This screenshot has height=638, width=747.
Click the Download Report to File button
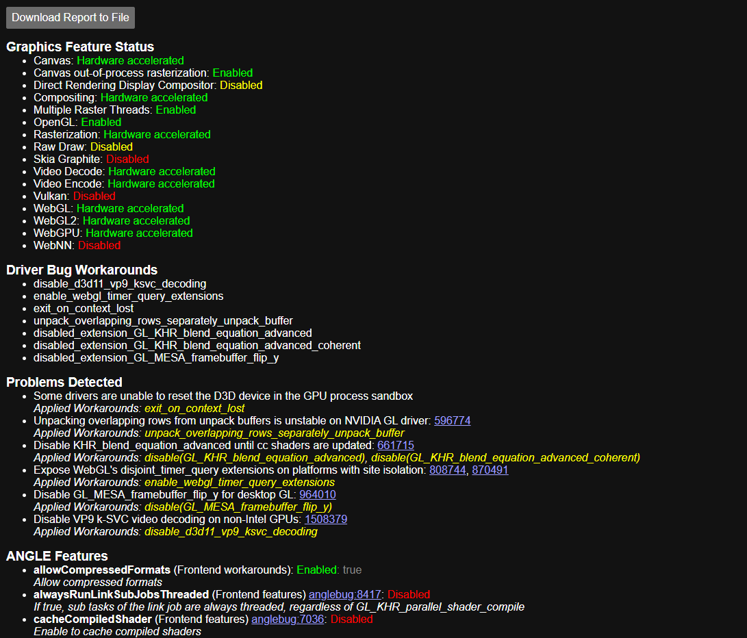[70, 17]
